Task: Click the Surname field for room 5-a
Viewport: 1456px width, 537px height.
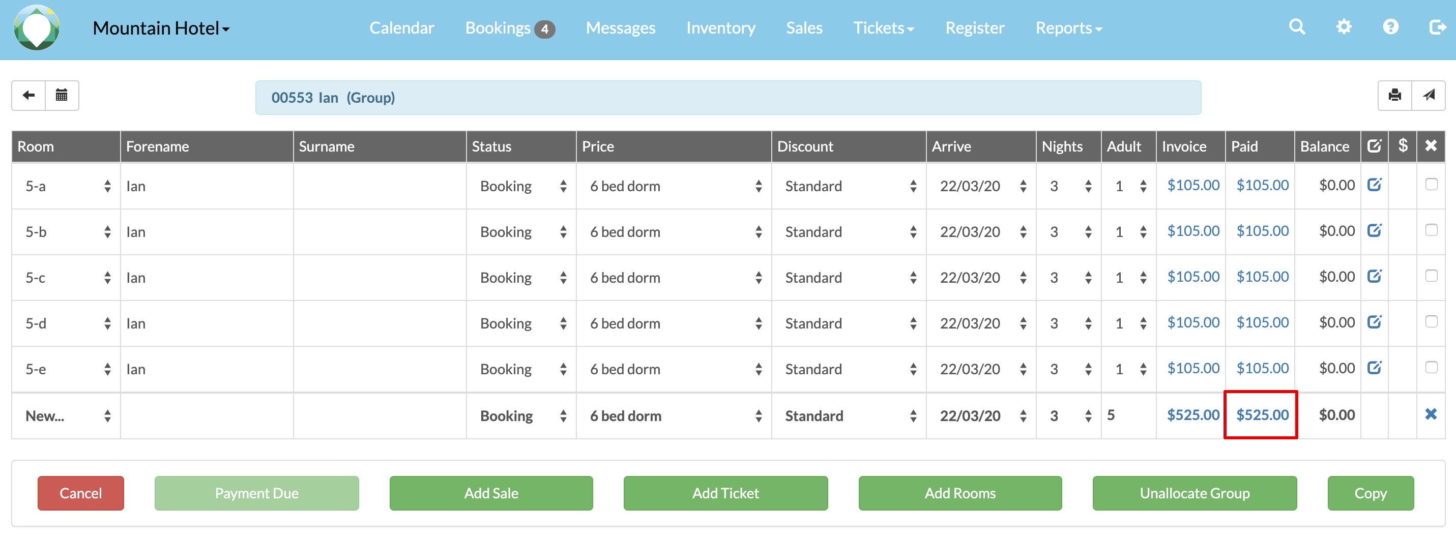Action: [379, 186]
